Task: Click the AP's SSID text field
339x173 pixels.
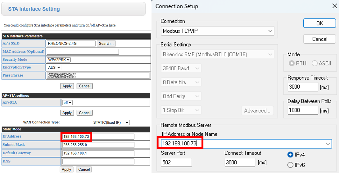Action: point(71,44)
